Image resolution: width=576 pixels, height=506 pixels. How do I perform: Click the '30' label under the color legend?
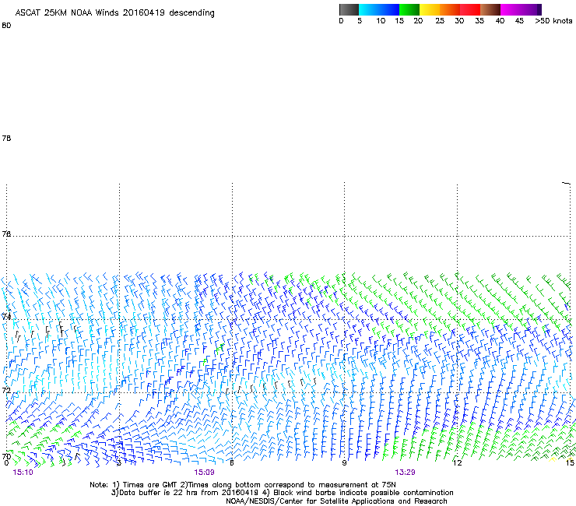[x=459, y=21]
